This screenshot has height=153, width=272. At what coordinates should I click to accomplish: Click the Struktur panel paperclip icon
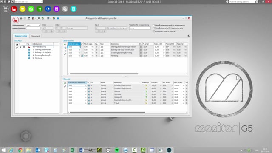(x=17, y=48)
